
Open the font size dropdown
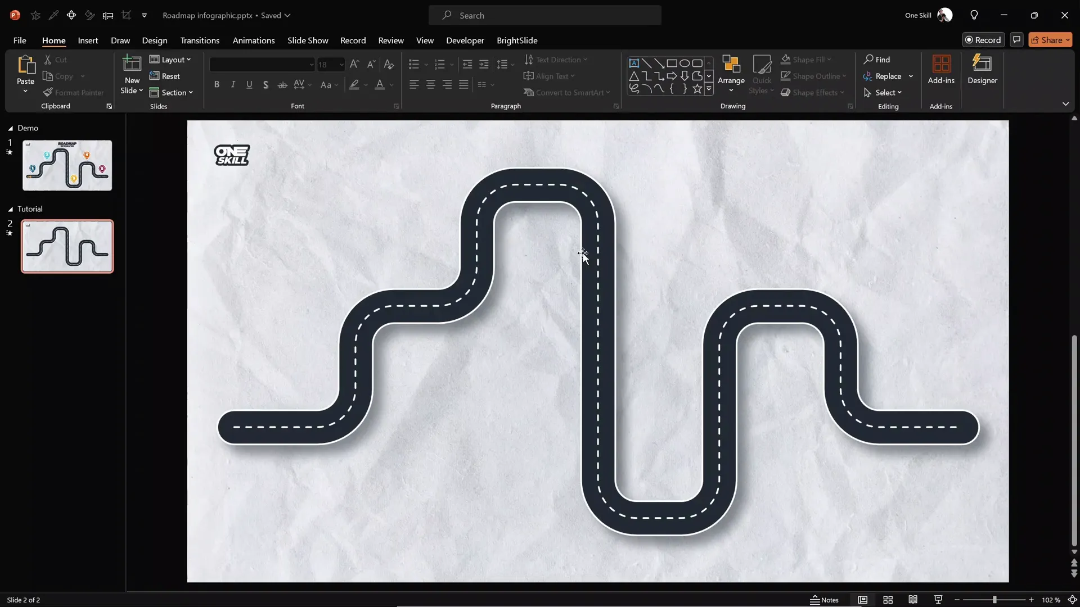[341, 65]
